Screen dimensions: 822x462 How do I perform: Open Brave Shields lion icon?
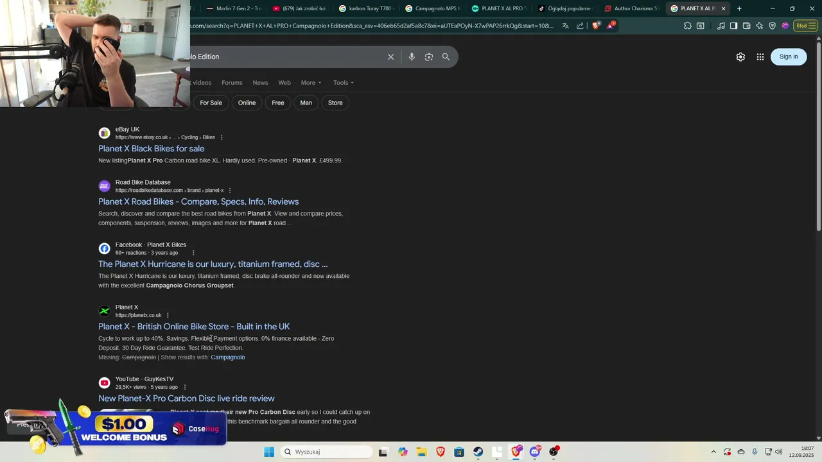[596, 26]
